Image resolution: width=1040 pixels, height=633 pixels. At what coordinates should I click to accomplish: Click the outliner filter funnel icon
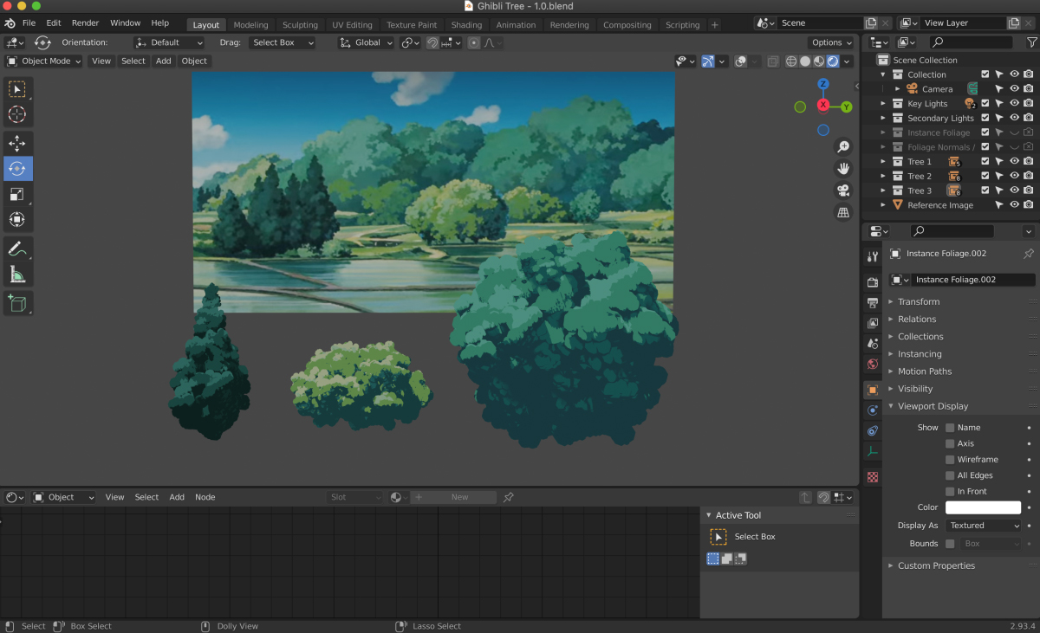[x=1030, y=42]
